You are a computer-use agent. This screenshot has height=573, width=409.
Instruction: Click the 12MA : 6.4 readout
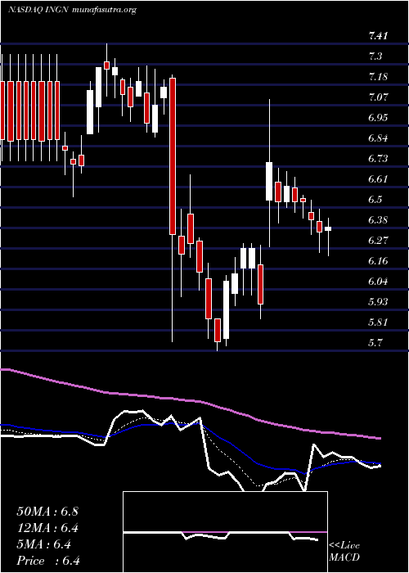pyautogui.click(x=47, y=528)
